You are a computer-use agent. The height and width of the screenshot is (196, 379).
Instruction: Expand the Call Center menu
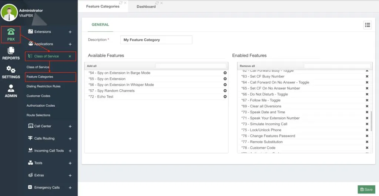tap(70, 126)
